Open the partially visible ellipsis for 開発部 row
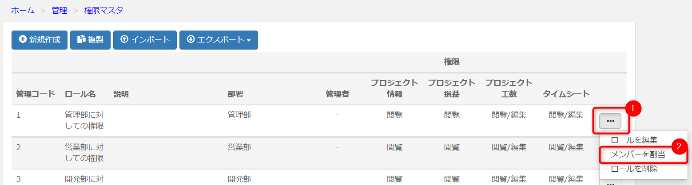 point(610,182)
